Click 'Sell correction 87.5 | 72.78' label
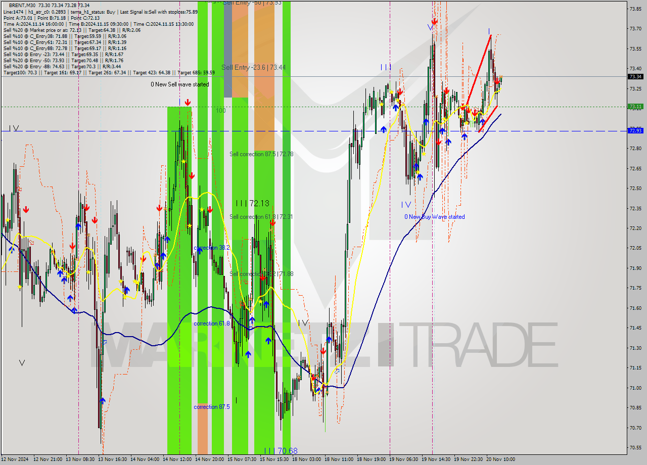Viewport: 647px width, 465px height. tap(261, 154)
